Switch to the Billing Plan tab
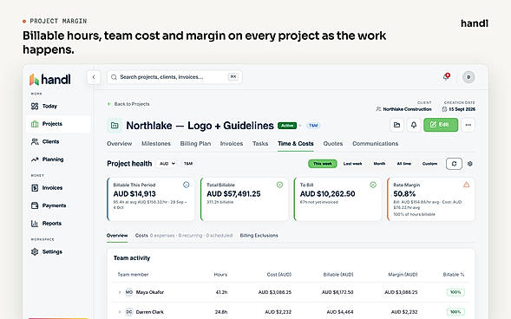 [195, 144]
